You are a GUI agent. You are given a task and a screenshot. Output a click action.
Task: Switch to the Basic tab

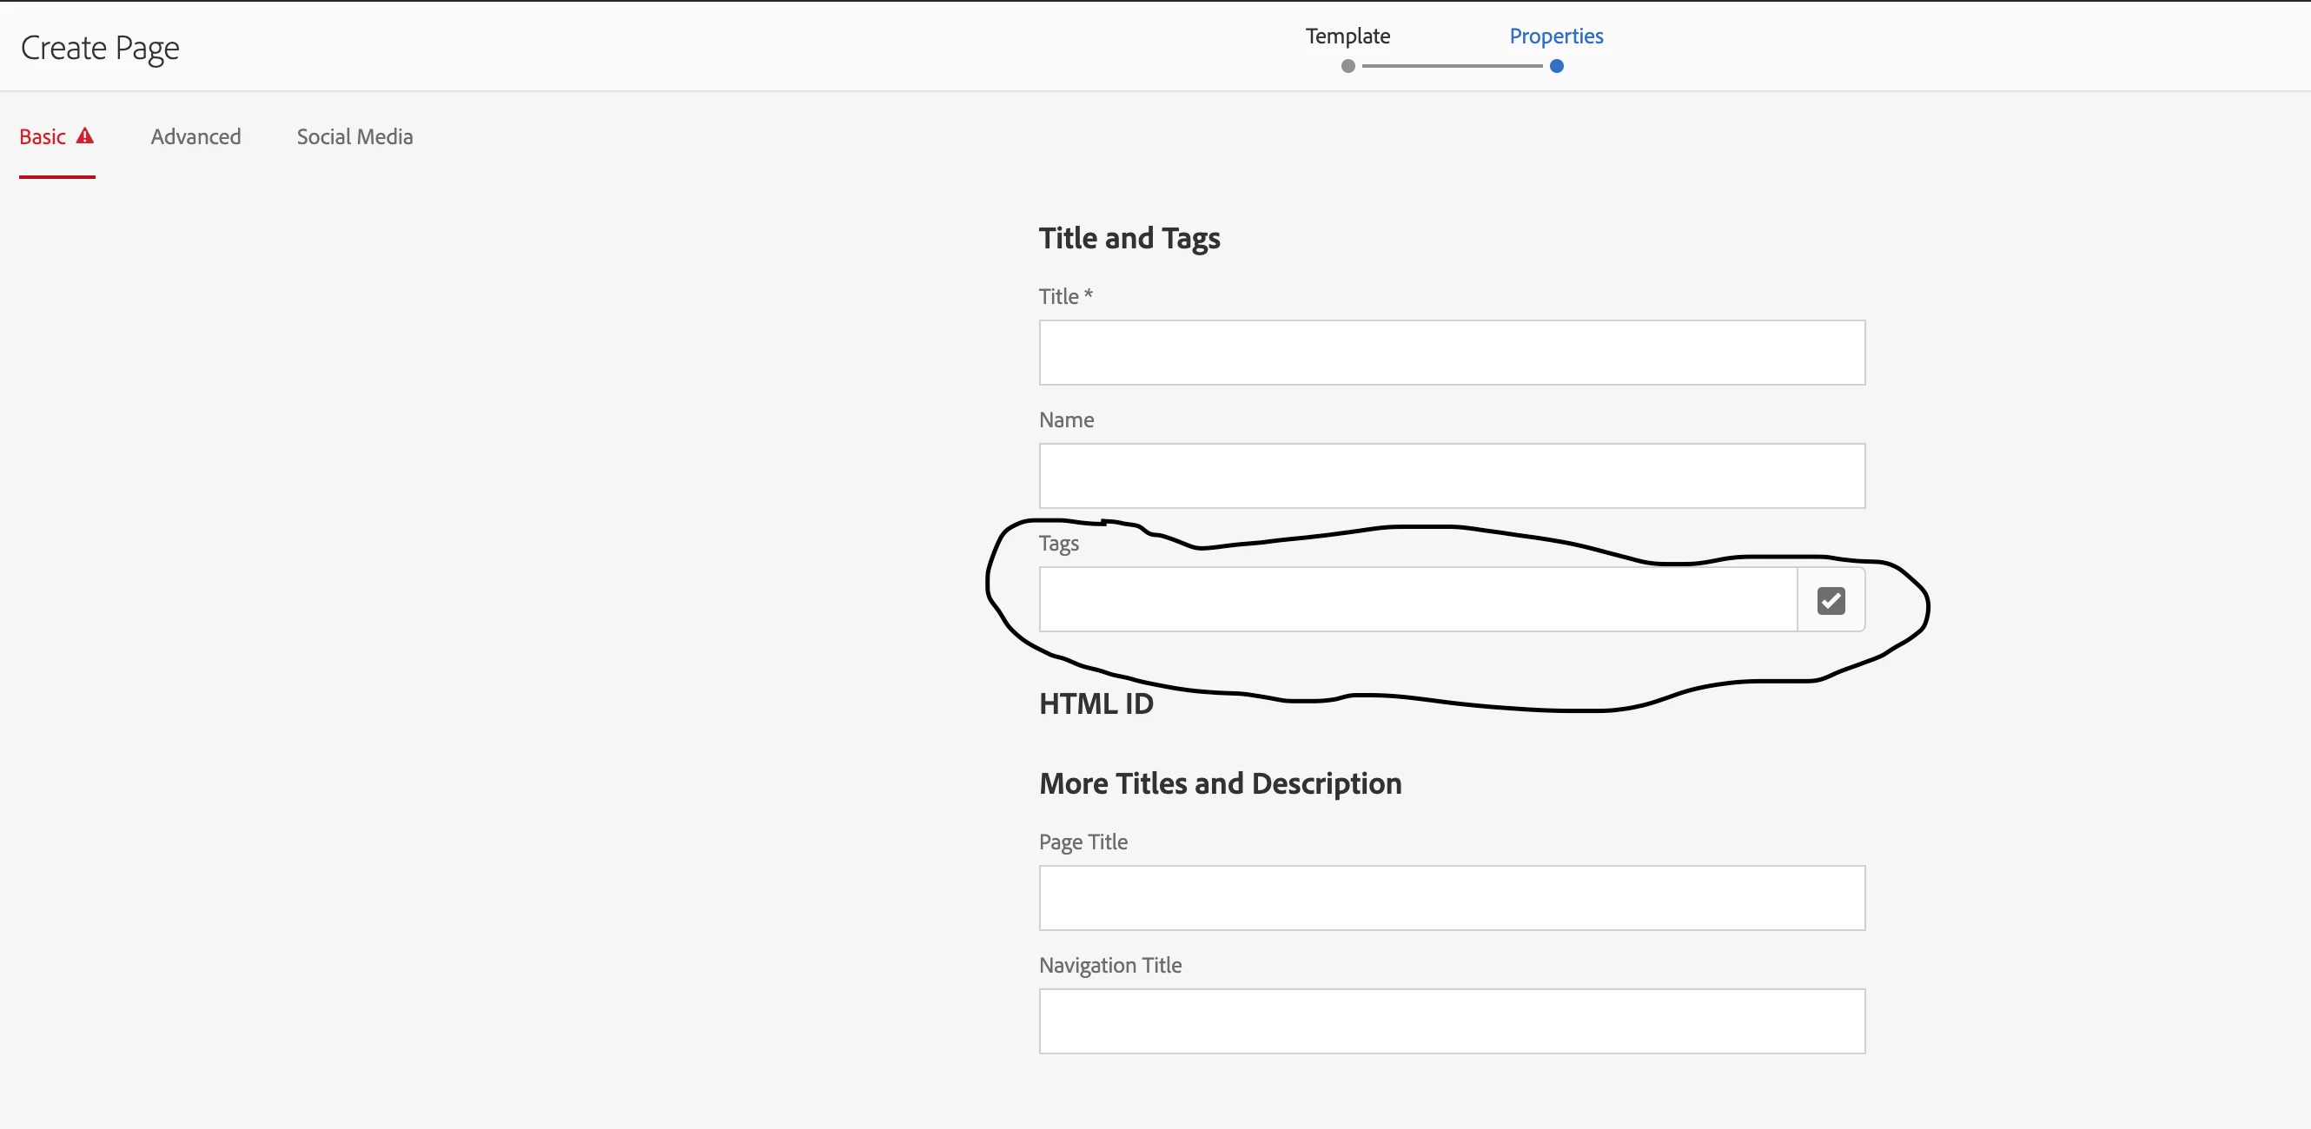[x=43, y=137]
